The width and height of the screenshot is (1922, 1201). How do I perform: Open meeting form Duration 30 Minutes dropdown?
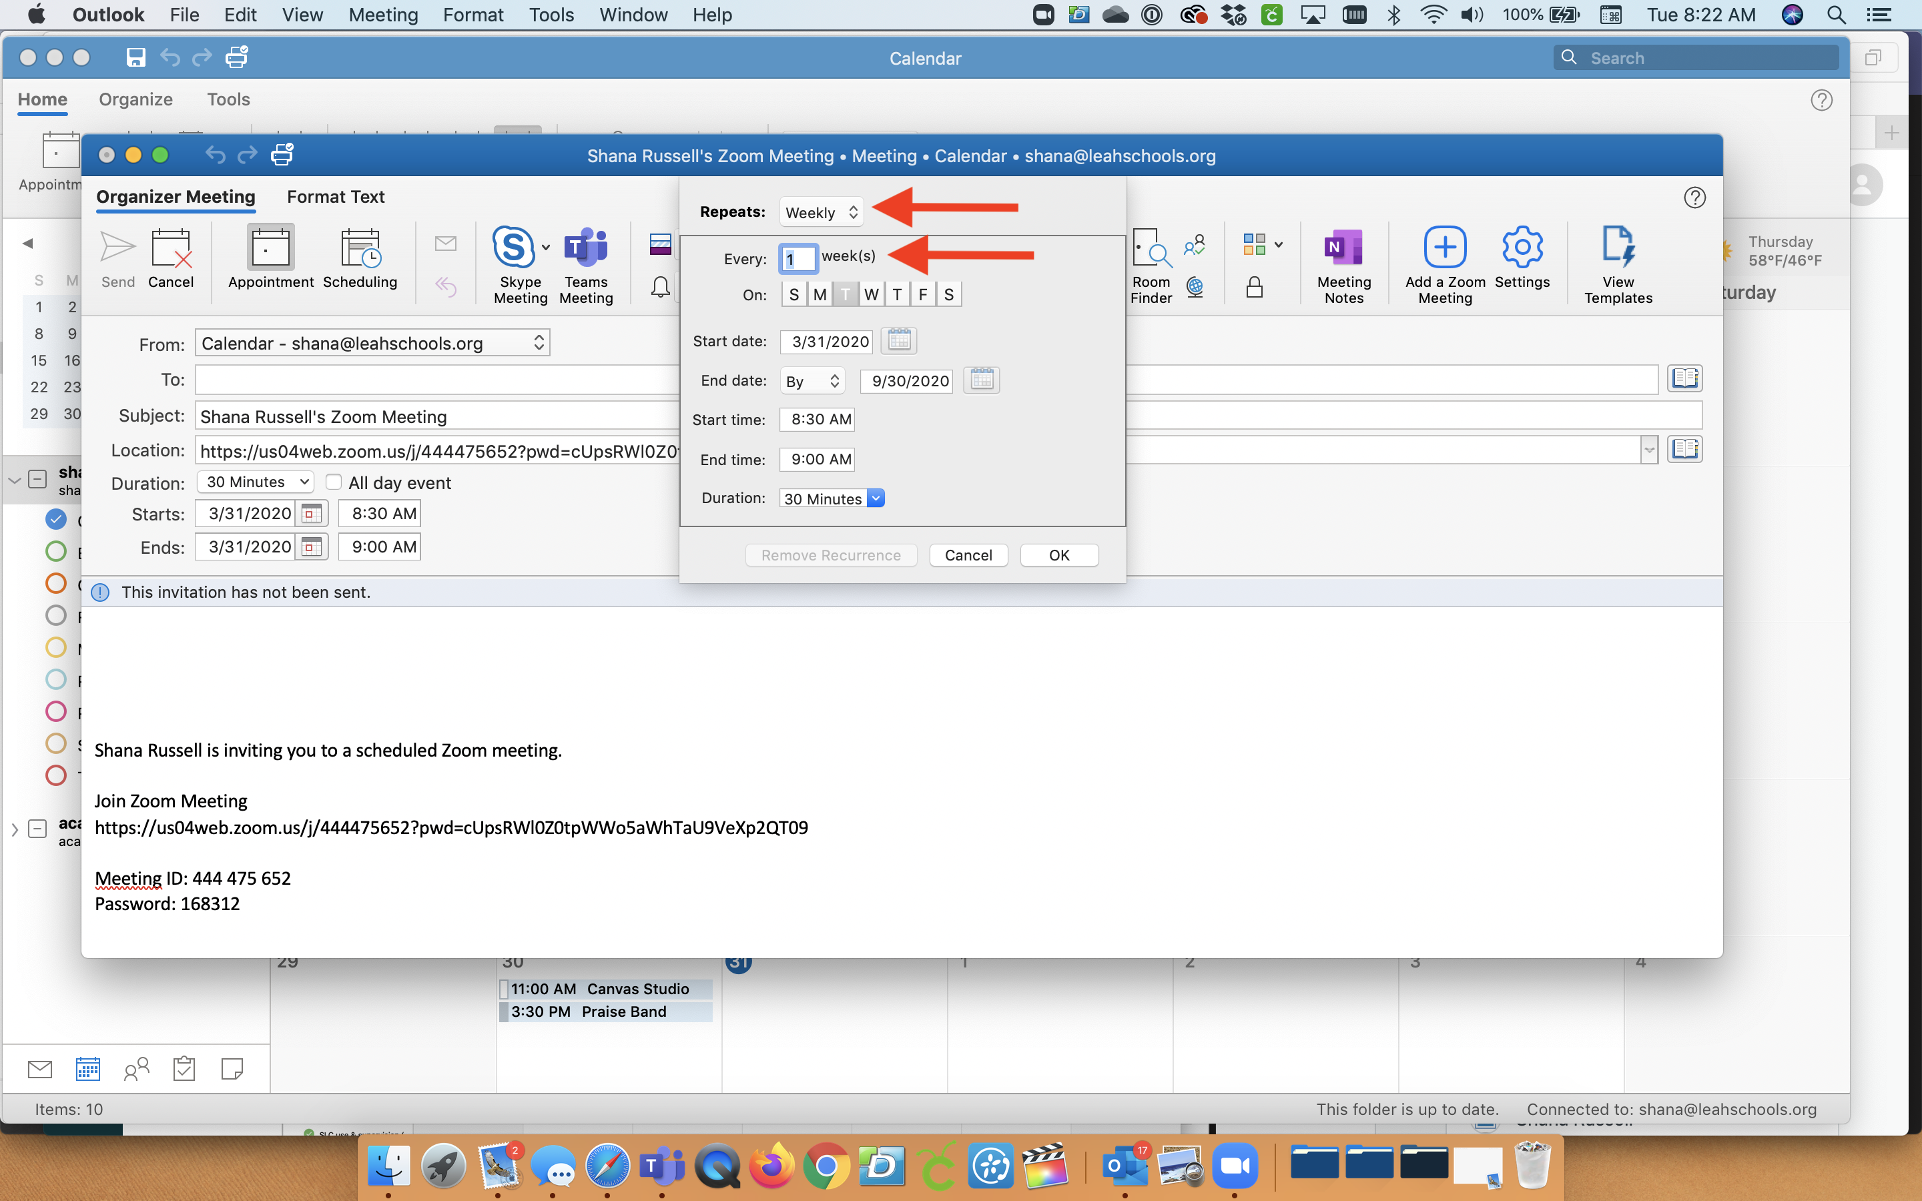(255, 482)
